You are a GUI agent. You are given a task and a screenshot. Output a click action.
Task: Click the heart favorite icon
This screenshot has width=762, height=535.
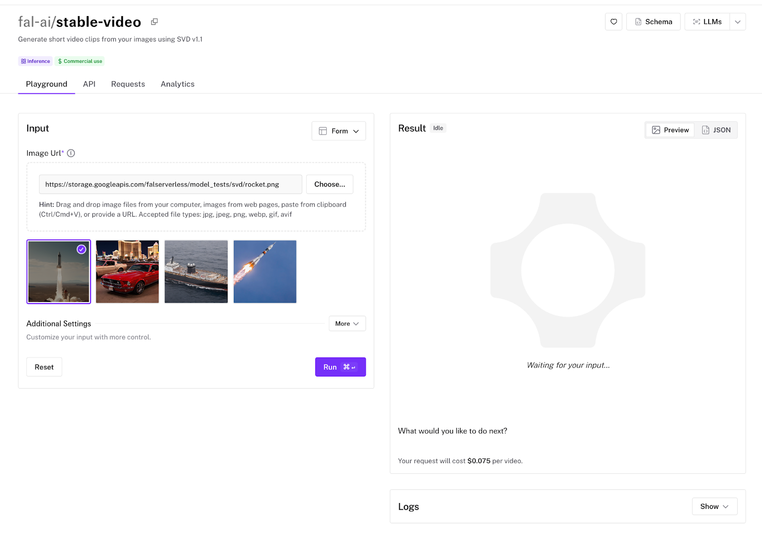point(613,22)
